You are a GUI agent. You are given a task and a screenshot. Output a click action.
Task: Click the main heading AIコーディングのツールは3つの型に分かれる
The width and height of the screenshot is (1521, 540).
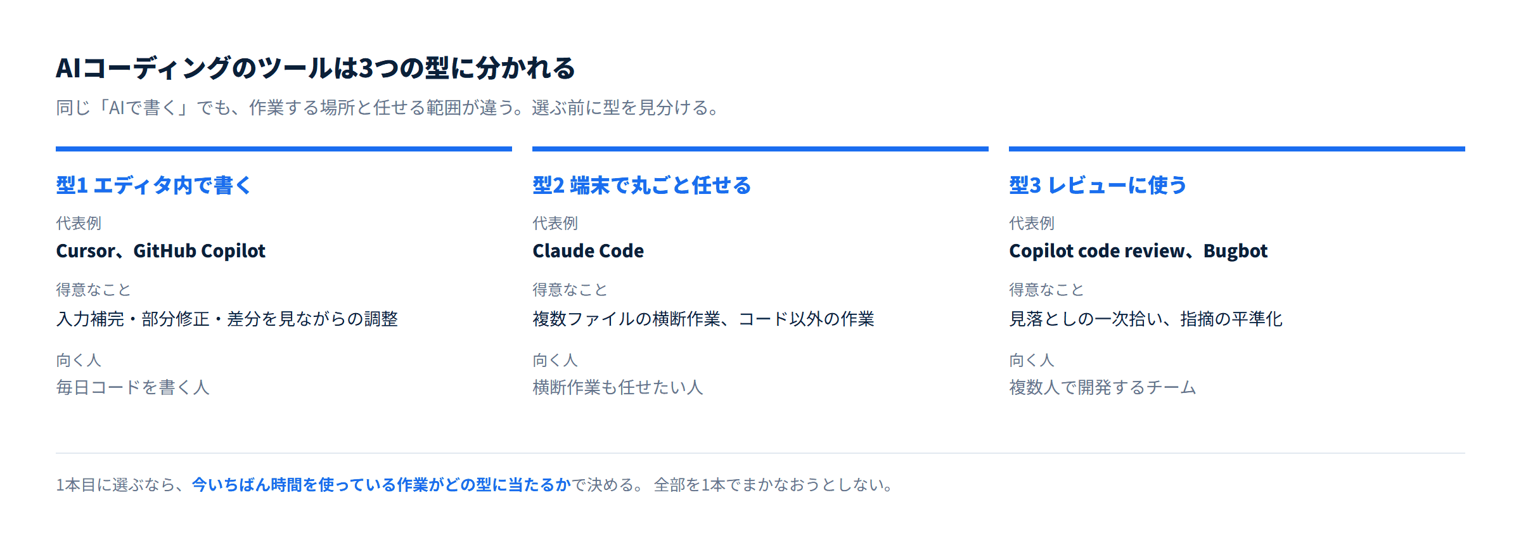tap(315, 68)
